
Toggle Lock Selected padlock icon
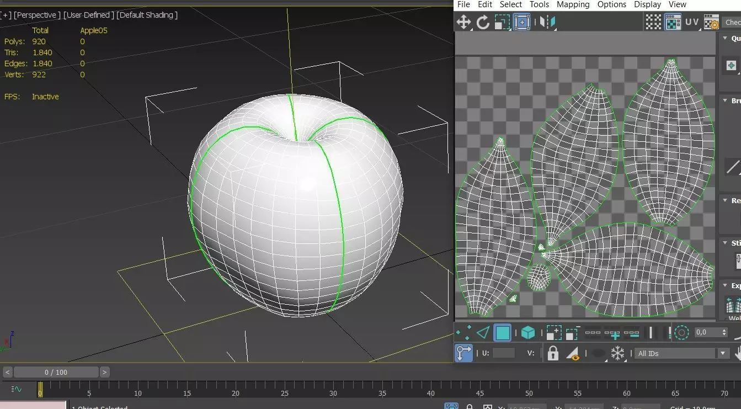(553, 353)
